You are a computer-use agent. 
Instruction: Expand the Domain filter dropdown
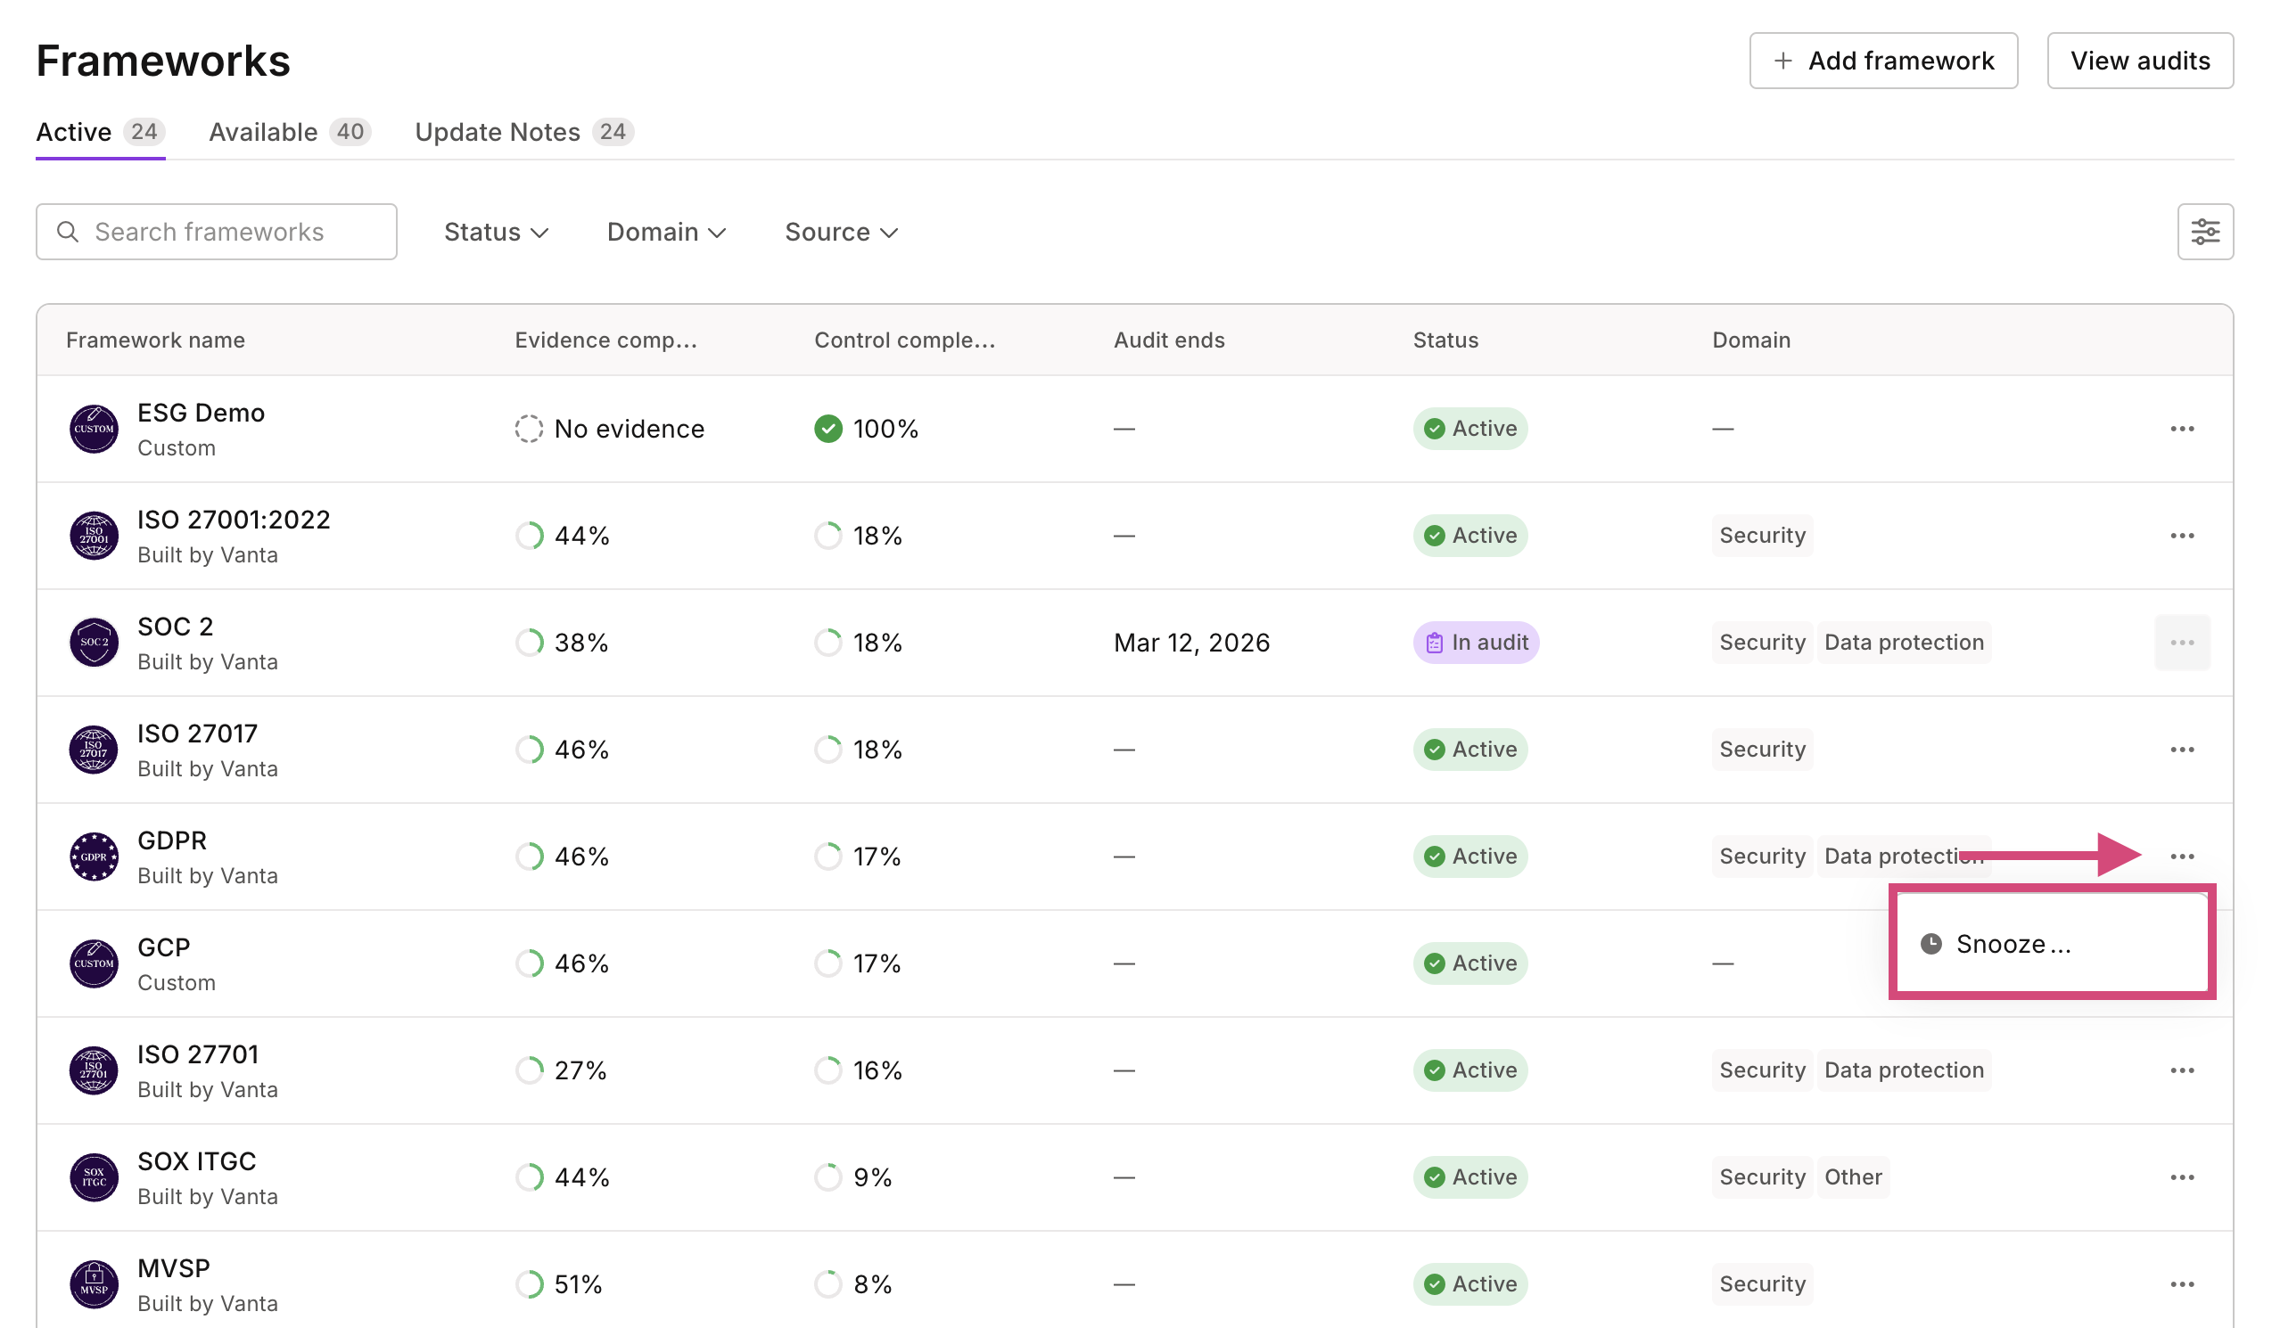click(666, 233)
